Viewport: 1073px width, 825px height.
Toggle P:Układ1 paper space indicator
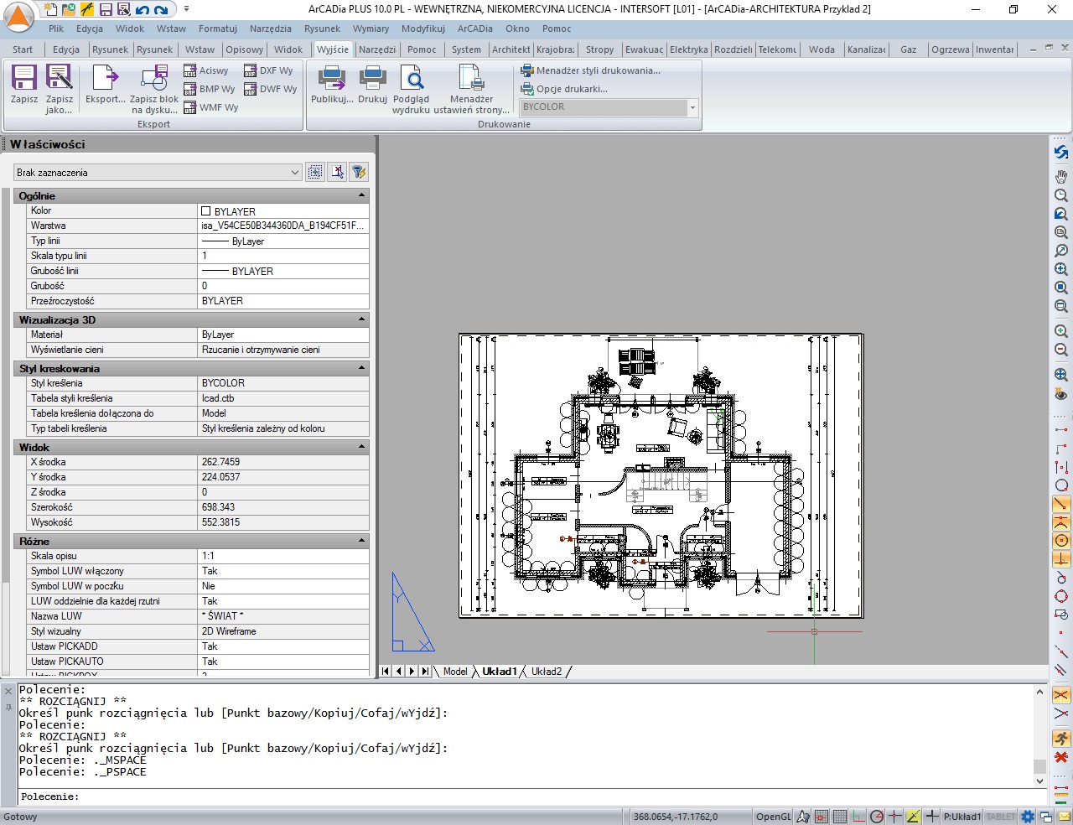[x=962, y=817]
